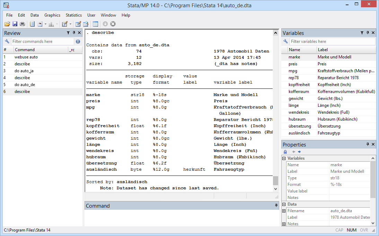This screenshot has width=379, height=236.
Task: Click the Log notebook toolbar icon
Action: point(32,24)
